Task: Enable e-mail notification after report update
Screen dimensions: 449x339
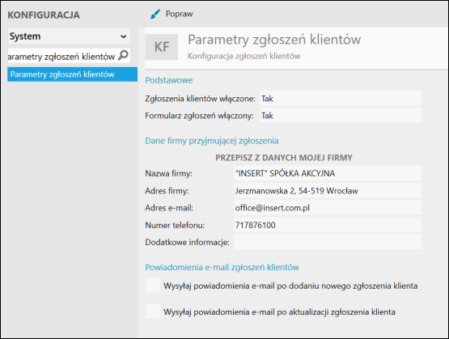Action: point(153,311)
